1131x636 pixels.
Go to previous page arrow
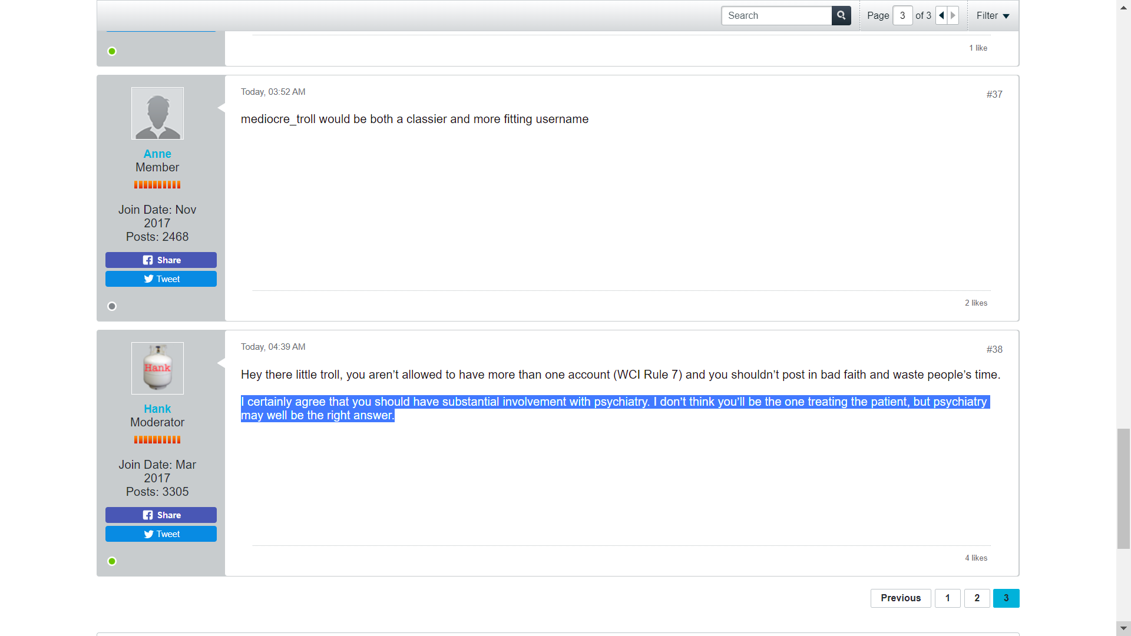point(941,15)
